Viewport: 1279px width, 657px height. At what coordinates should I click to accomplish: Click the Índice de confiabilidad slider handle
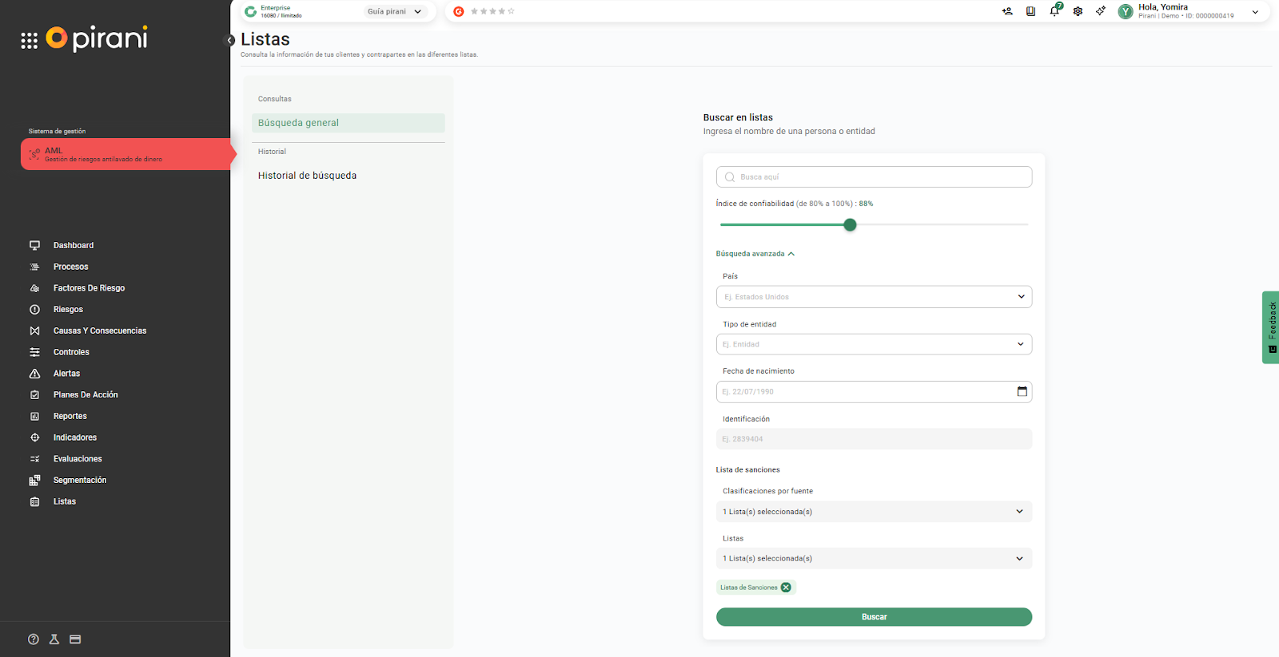click(x=851, y=225)
